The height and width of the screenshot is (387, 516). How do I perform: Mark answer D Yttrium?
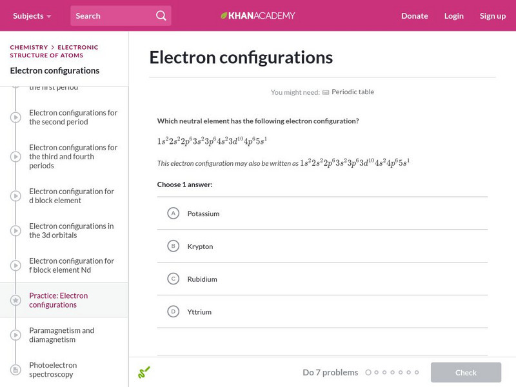click(173, 312)
